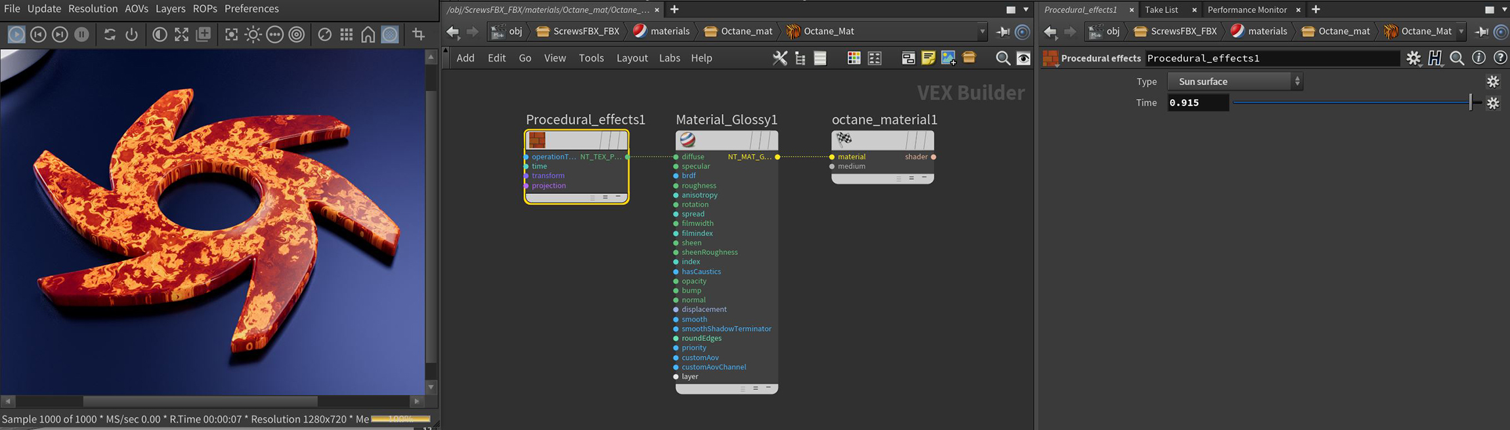The height and width of the screenshot is (430, 1510).
Task: Click the home icon in render toolbar
Action: (368, 34)
